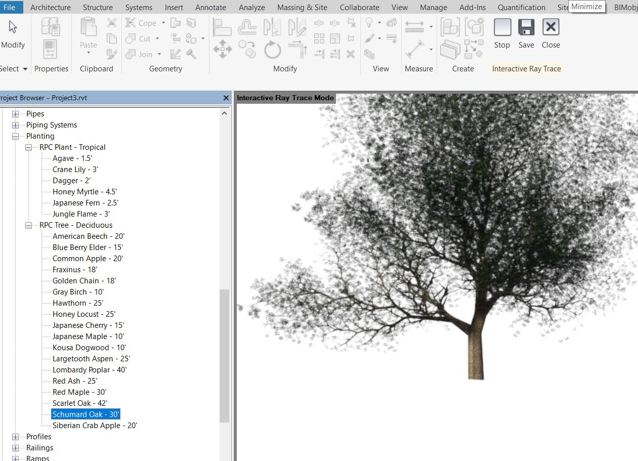Close the Project Browser panel
The width and height of the screenshot is (638, 461).
pos(226,98)
